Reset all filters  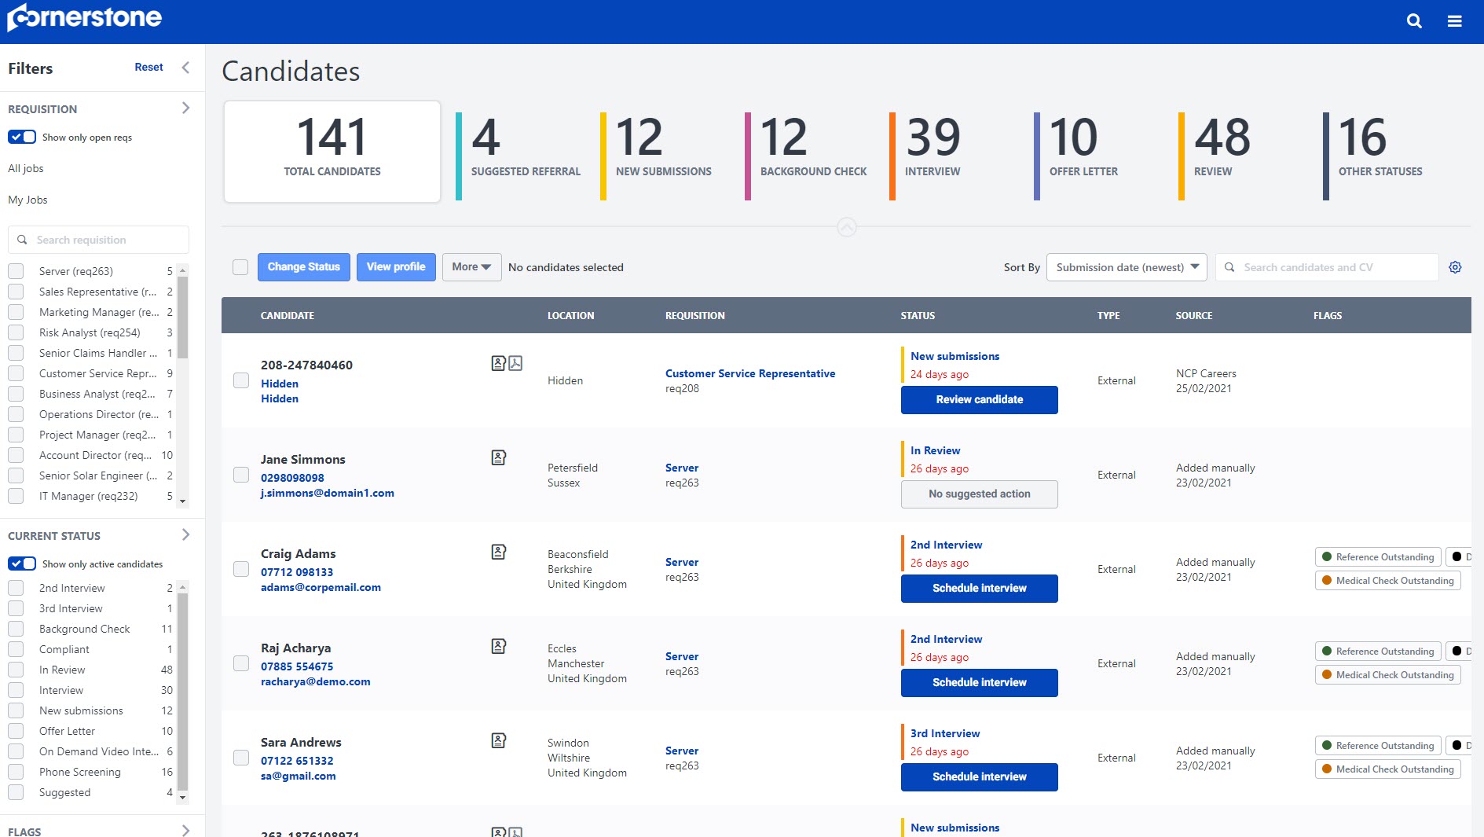click(148, 68)
